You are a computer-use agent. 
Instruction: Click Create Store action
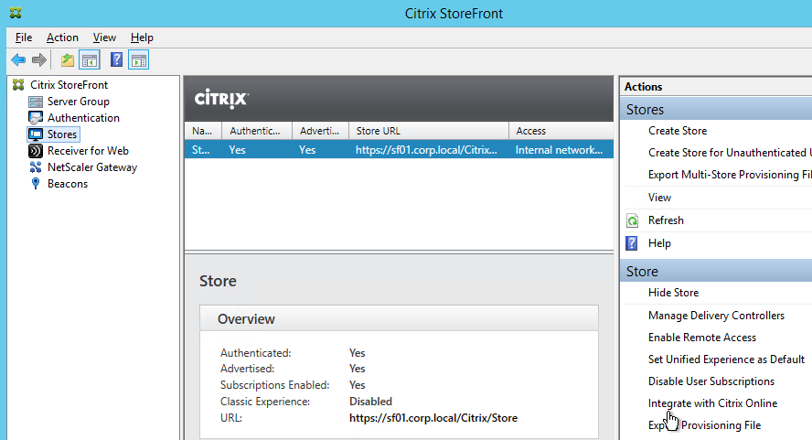point(678,131)
